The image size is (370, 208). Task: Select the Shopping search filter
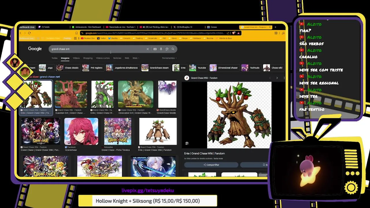(88, 58)
